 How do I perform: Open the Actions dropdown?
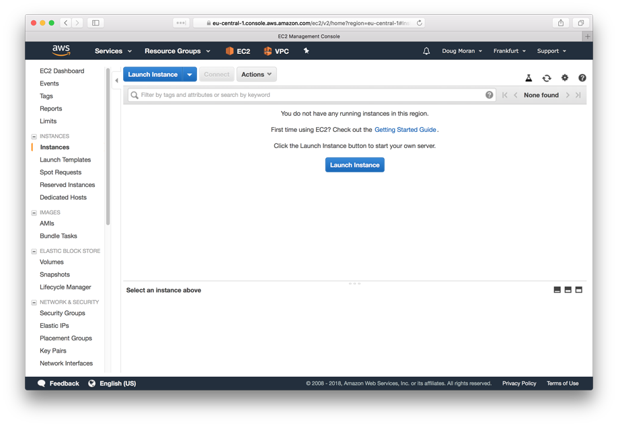(x=256, y=74)
